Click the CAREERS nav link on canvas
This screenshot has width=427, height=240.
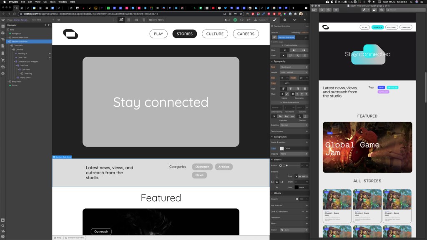(x=246, y=34)
